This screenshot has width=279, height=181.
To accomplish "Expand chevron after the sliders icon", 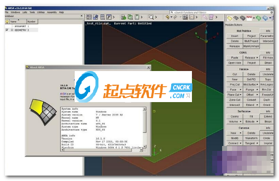I will [196, 17].
